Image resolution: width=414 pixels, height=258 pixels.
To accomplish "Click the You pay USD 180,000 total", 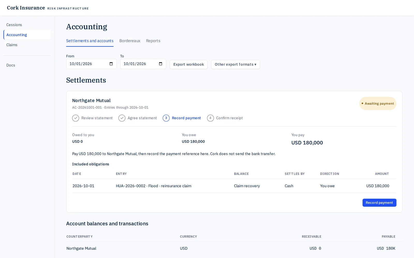I will click(307, 143).
